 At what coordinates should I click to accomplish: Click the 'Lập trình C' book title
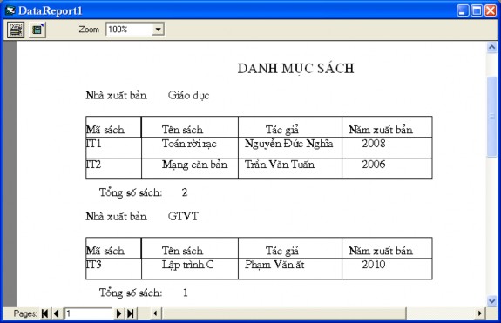coord(187,265)
